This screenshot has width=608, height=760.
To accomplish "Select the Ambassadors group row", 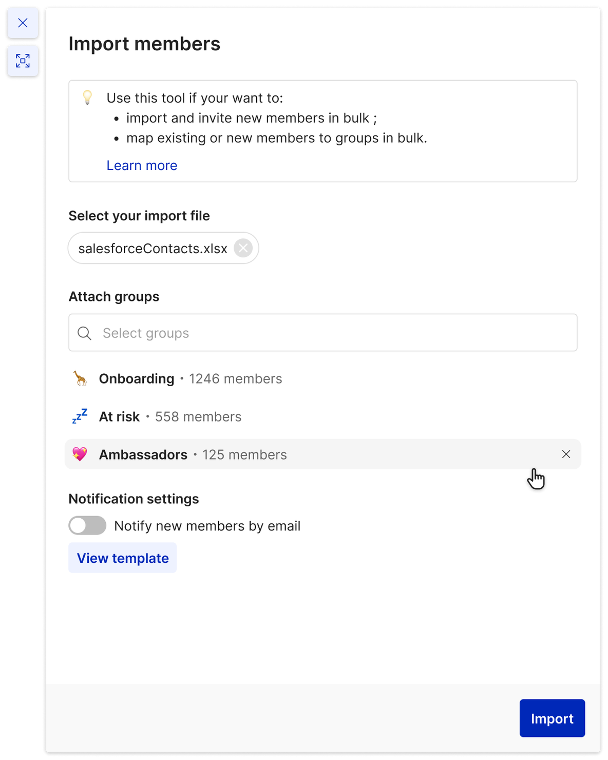I will tap(323, 454).
